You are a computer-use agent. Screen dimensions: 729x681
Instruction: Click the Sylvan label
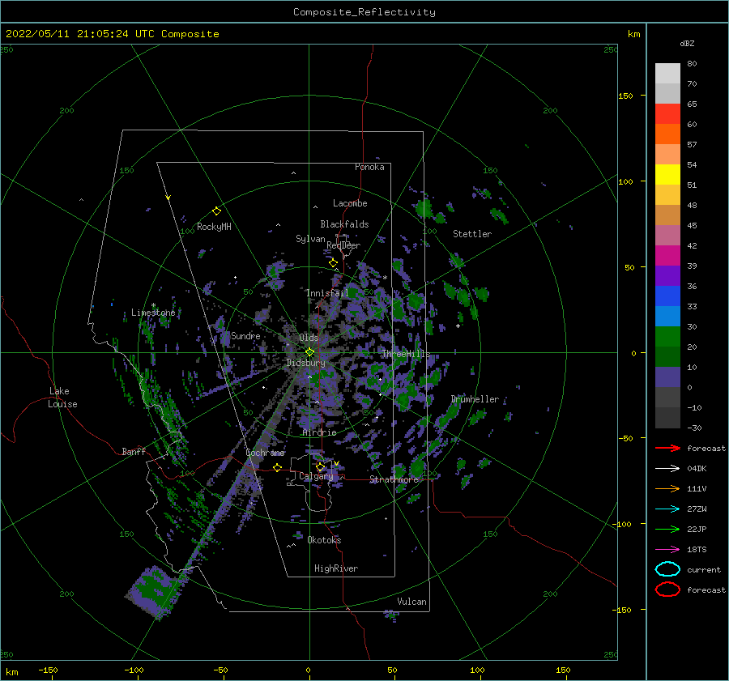[x=310, y=239]
